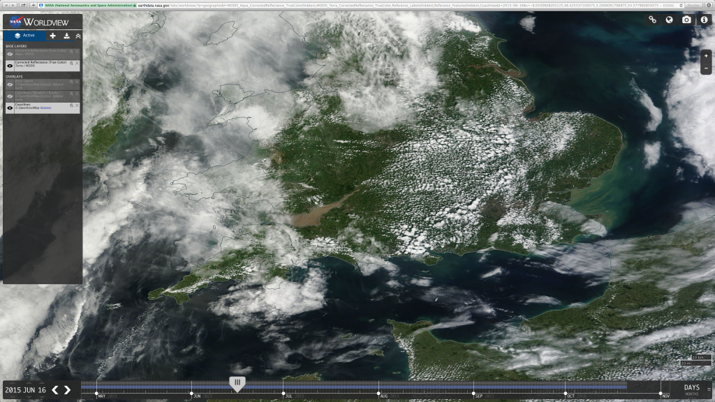
Task: Open the Coastlines license link
Action: point(45,108)
